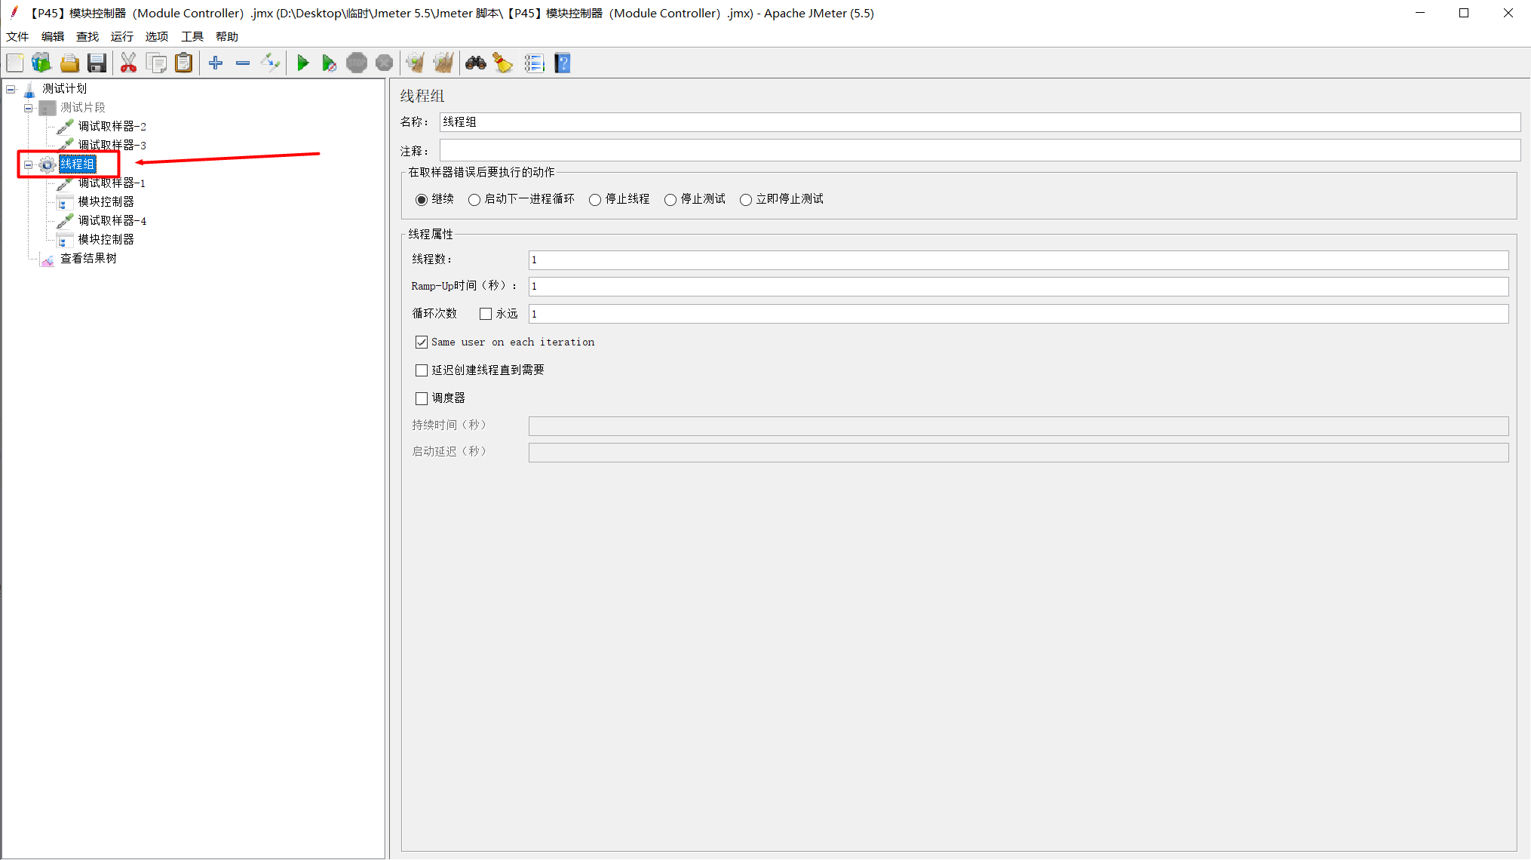Enable the 调度器 checkbox
The image size is (1531, 860).
click(x=422, y=398)
